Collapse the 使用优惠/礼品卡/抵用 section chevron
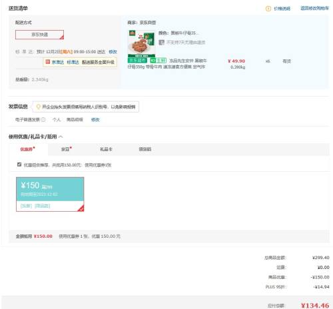333x309 pixels. pyautogui.click(x=61, y=137)
